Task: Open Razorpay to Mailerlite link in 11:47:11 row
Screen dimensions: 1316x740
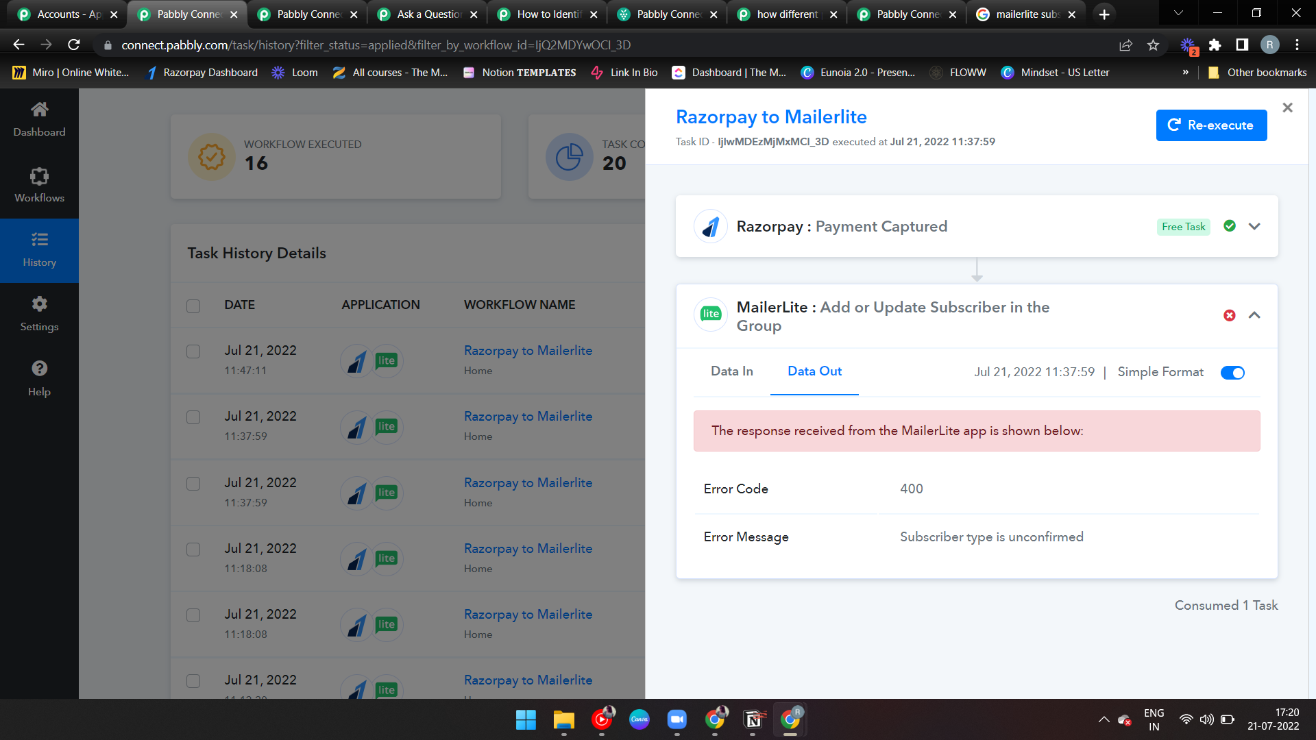Action: [x=528, y=350]
